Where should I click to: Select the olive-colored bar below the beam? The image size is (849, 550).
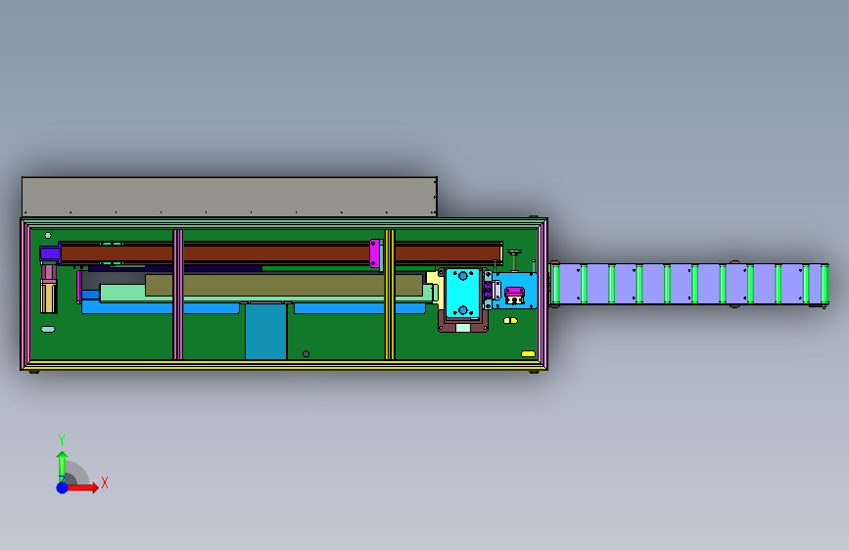284,286
